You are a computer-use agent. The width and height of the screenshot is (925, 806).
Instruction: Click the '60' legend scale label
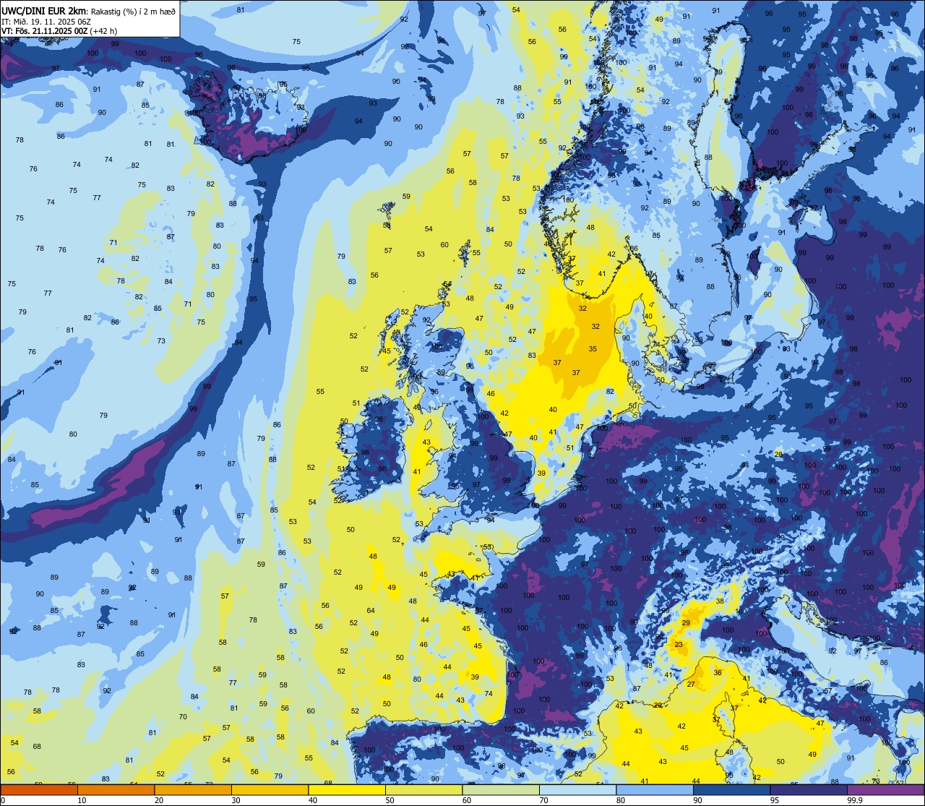pos(467,800)
